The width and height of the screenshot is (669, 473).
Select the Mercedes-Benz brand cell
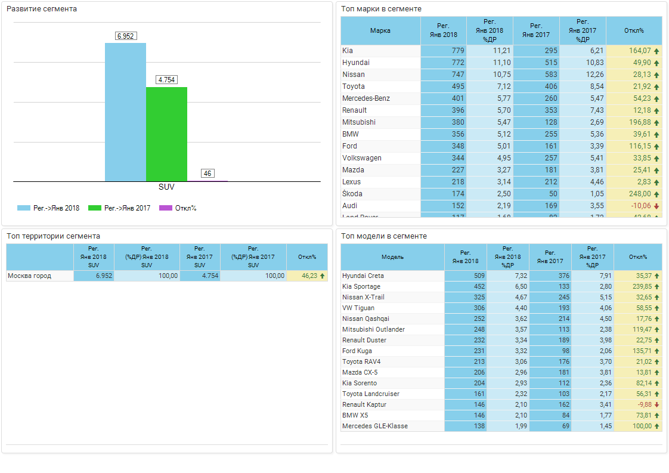click(x=380, y=98)
